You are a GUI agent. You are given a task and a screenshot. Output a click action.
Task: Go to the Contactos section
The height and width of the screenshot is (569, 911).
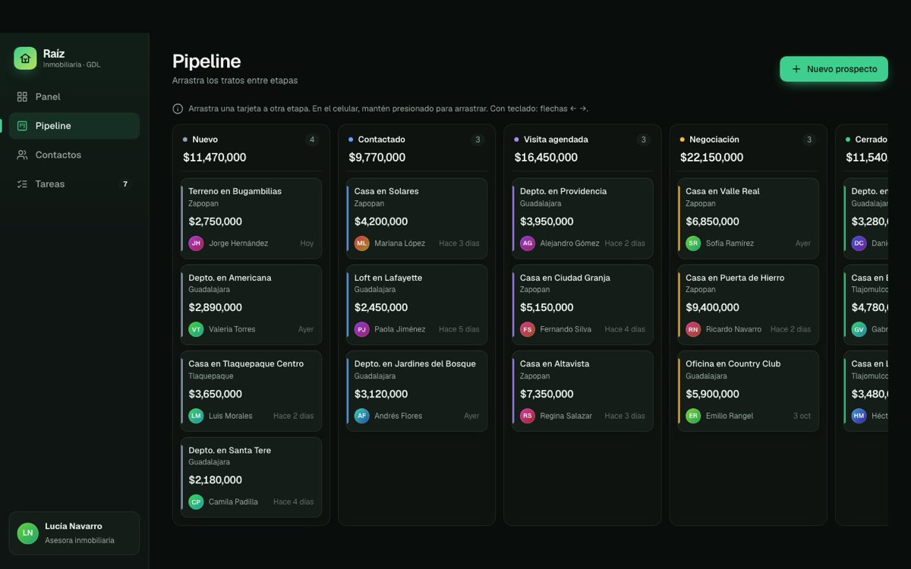pyautogui.click(x=74, y=155)
